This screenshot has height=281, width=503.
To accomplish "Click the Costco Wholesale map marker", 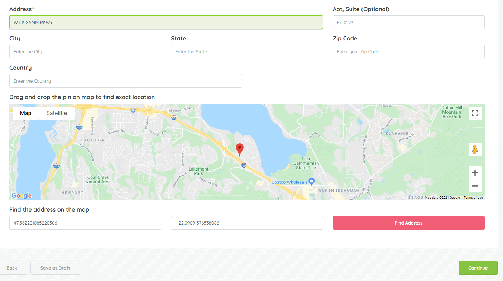I will coord(312,182).
